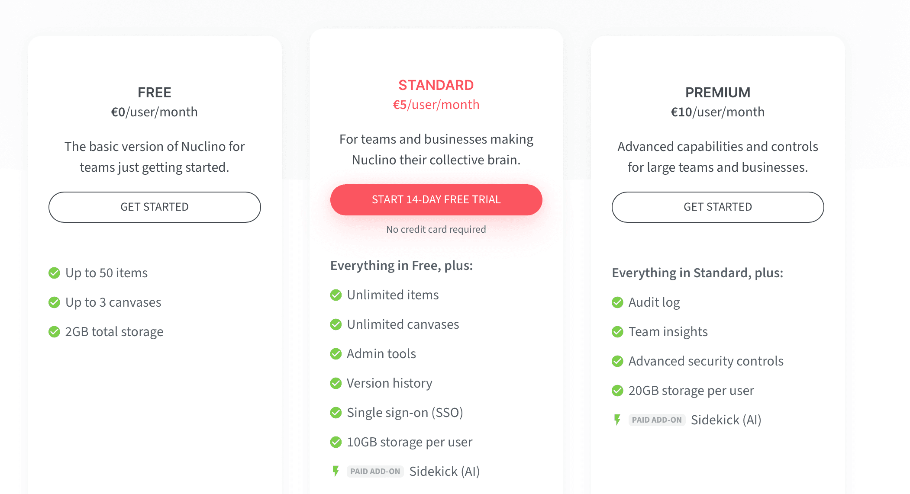Start the 14-day free trial
This screenshot has width=910, height=494.
tap(436, 200)
